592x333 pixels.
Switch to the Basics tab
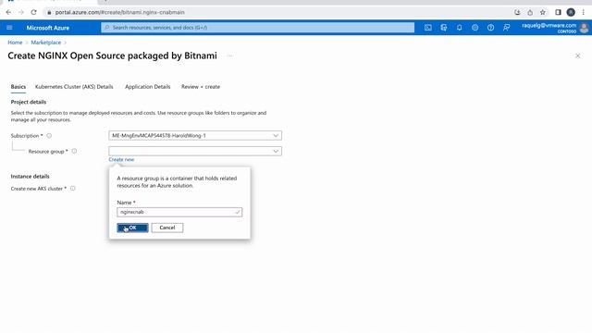[18, 87]
